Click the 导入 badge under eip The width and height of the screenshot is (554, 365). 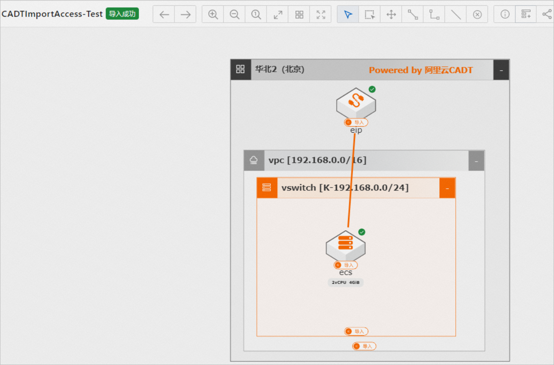(356, 122)
